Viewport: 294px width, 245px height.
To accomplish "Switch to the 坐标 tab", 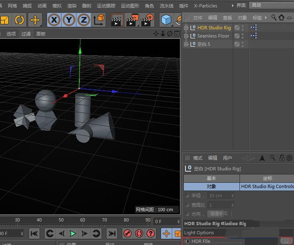I will (x=267, y=179).
